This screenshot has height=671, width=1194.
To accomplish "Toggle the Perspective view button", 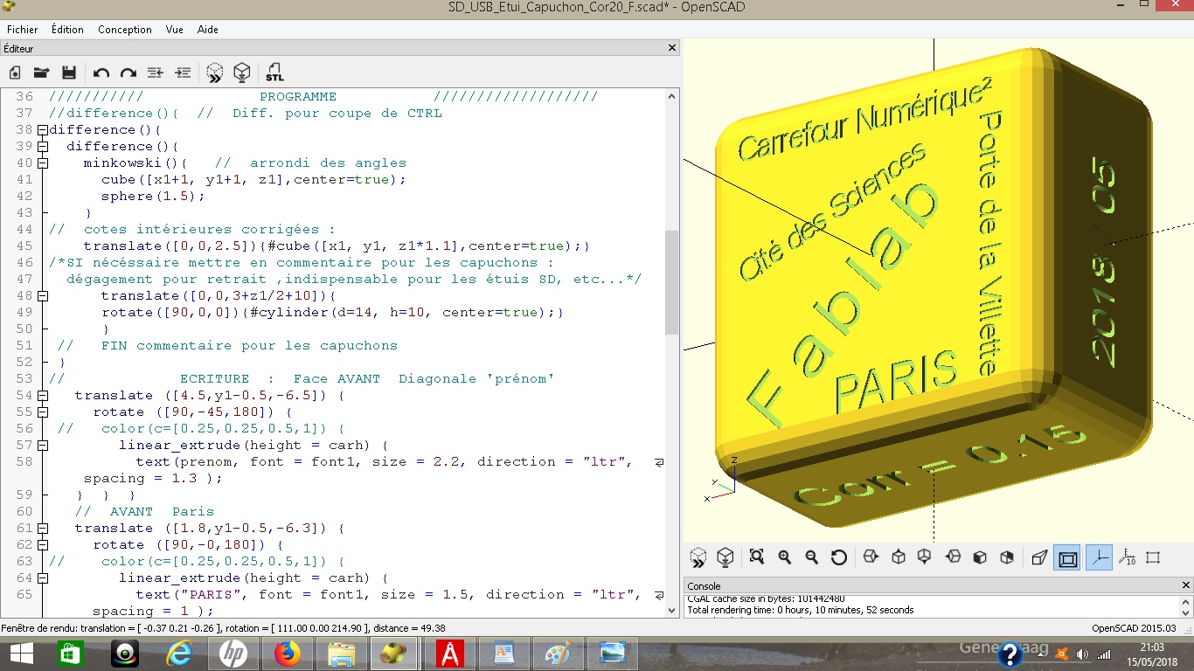I will coord(1039,557).
